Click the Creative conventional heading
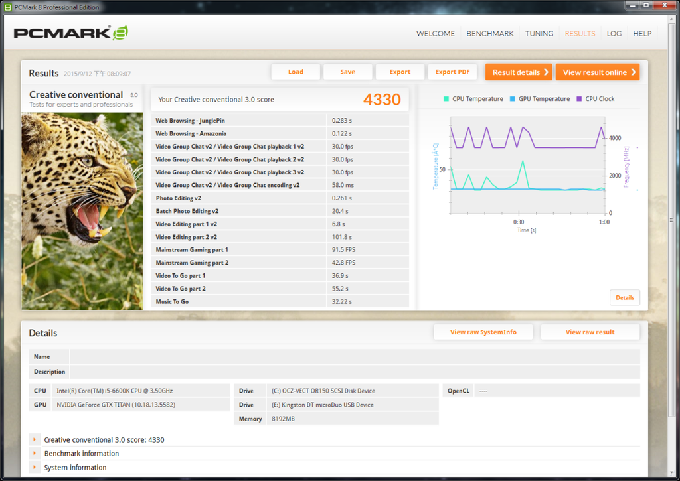 pyautogui.click(x=76, y=94)
